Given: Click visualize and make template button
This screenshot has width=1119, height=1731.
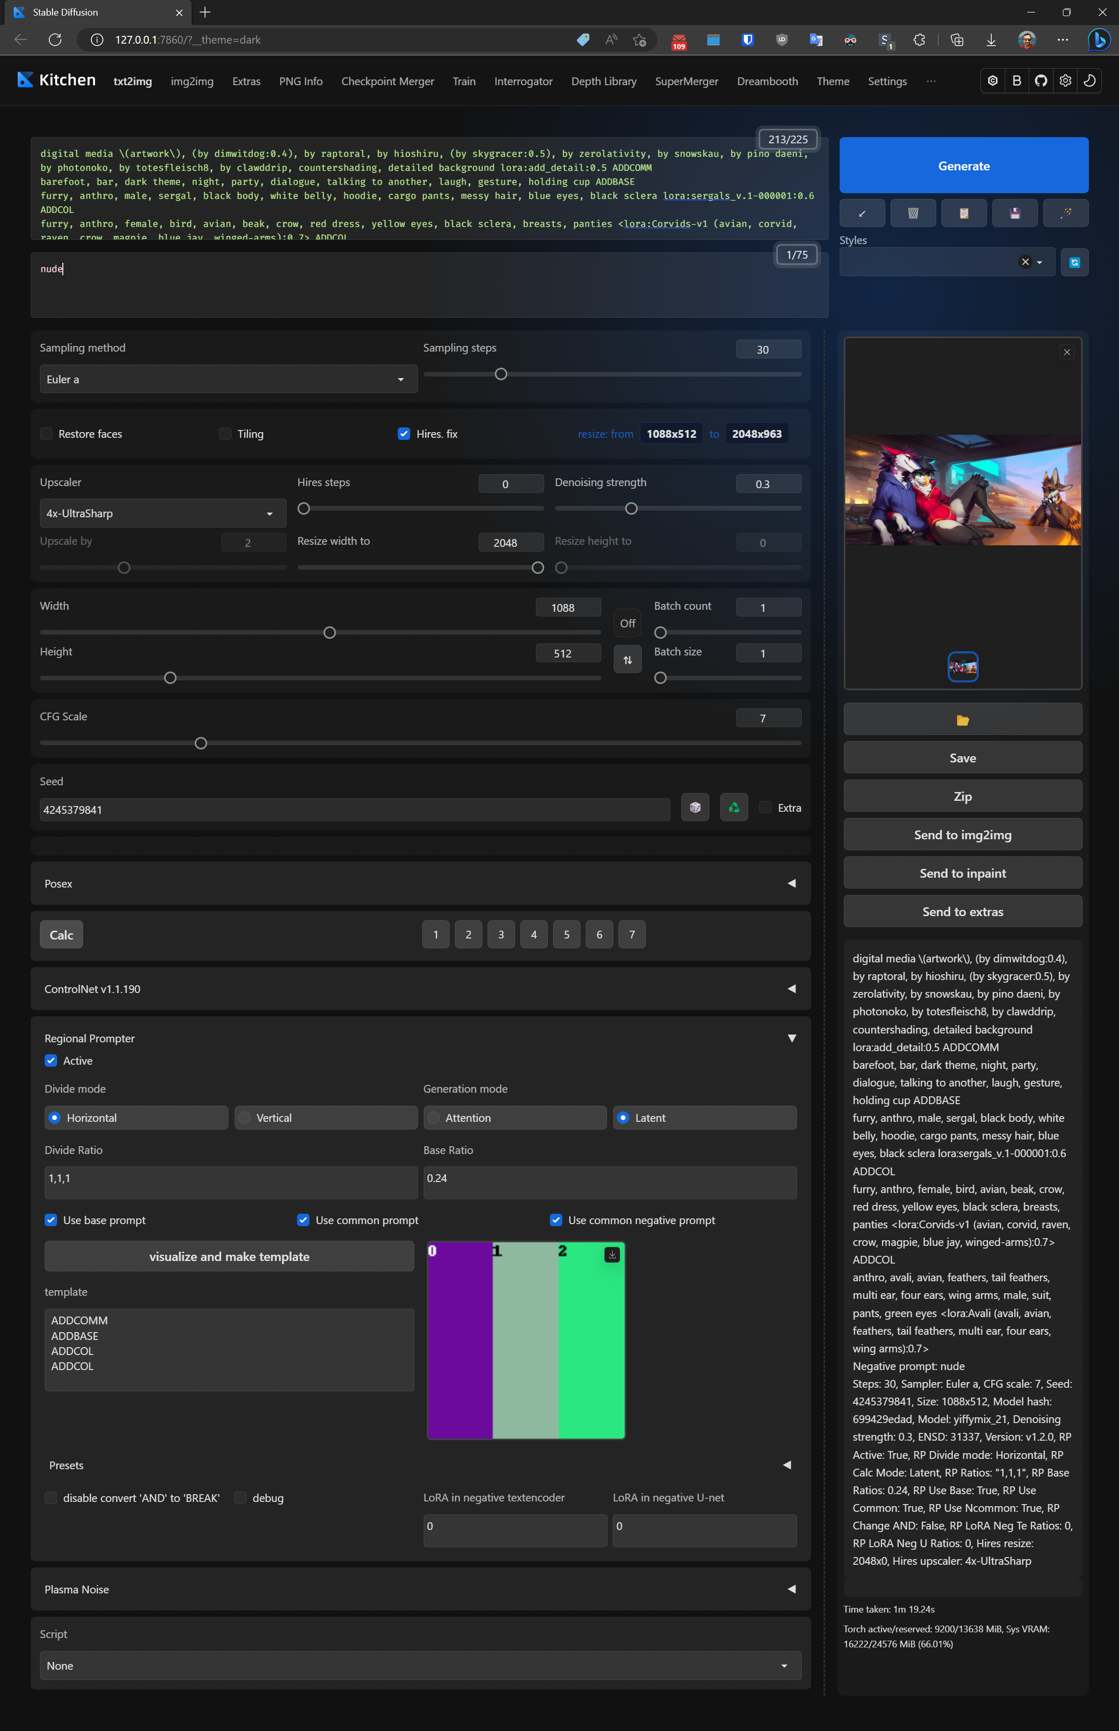Looking at the screenshot, I should click(x=229, y=1256).
